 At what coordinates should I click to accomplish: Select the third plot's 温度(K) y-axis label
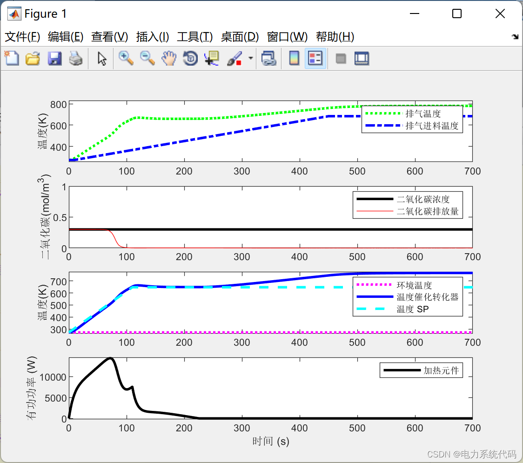42,302
